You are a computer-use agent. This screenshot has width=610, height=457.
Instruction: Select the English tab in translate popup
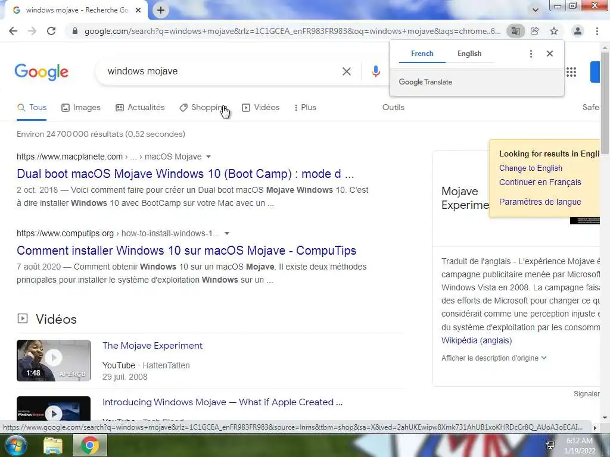click(x=469, y=54)
